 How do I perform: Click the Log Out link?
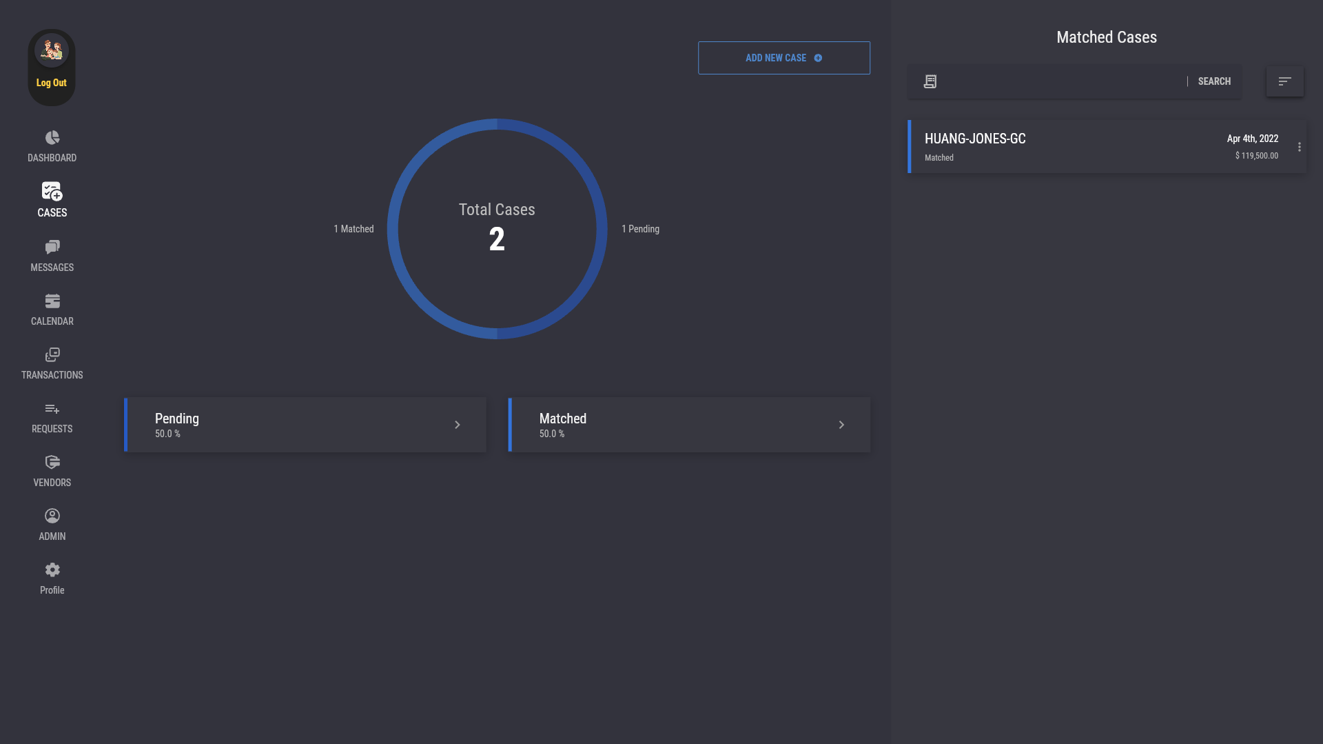pos(52,83)
